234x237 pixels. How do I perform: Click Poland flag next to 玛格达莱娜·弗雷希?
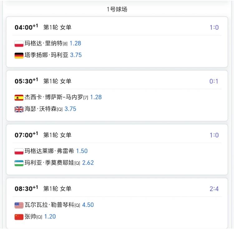(19, 151)
